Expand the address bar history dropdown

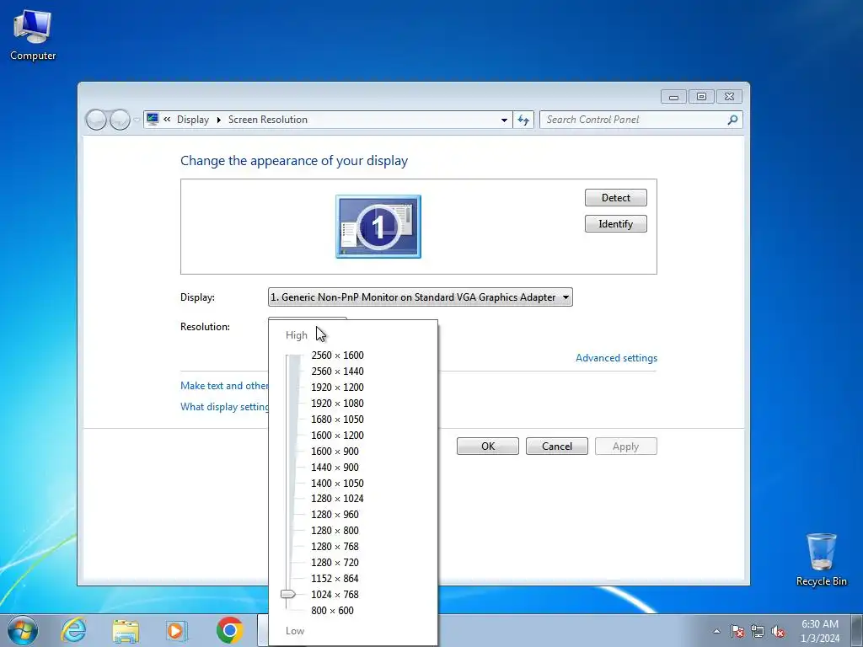504,120
